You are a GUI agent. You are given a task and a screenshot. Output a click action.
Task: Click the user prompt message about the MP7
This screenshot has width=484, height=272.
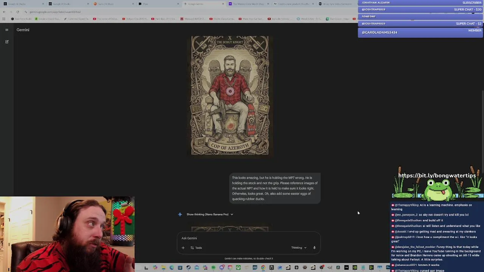275,188
